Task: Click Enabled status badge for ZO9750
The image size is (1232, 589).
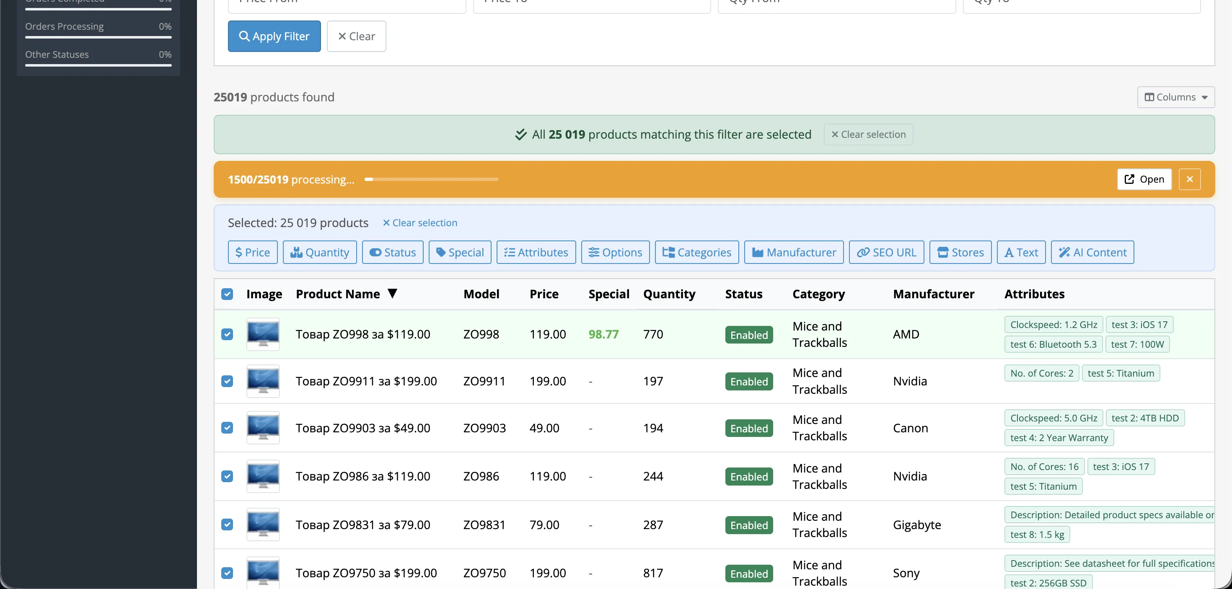Action: coord(749,573)
